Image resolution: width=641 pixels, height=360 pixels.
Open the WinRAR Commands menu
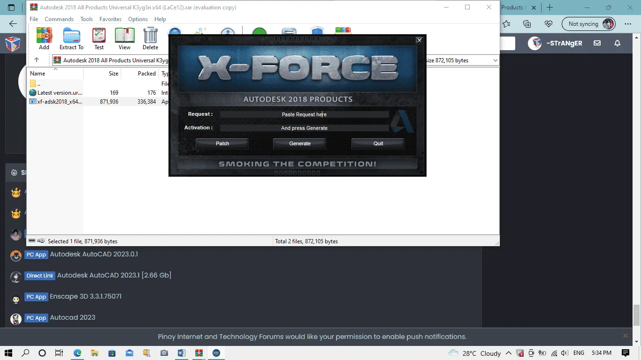(x=59, y=19)
